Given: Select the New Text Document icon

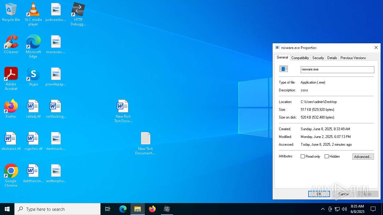Looking at the screenshot, I should [145, 143].
